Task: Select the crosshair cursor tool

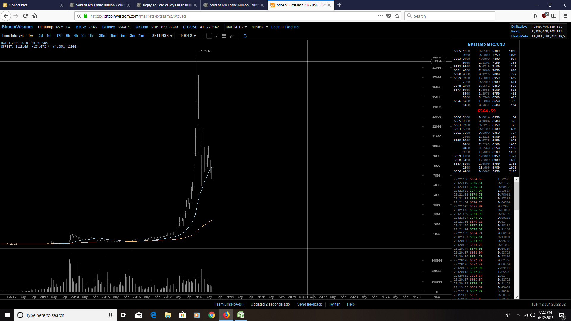Action: pos(209,36)
